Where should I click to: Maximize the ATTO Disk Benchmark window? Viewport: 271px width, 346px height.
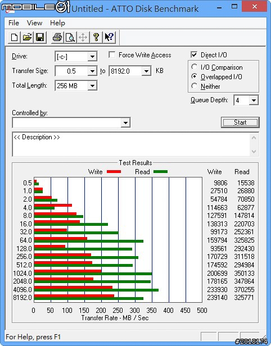click(x=234, y=7)
